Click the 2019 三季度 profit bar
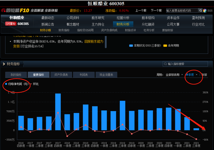 point(123,115)
